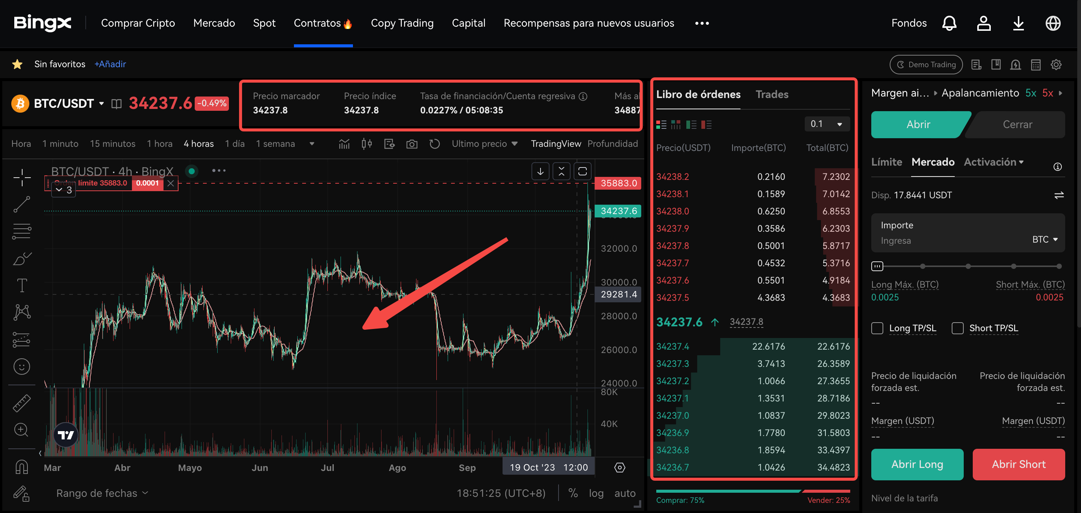Open the Importe BTC unit dropdown
This screenshot has width=1081, height=513.
coord(1045,239)
